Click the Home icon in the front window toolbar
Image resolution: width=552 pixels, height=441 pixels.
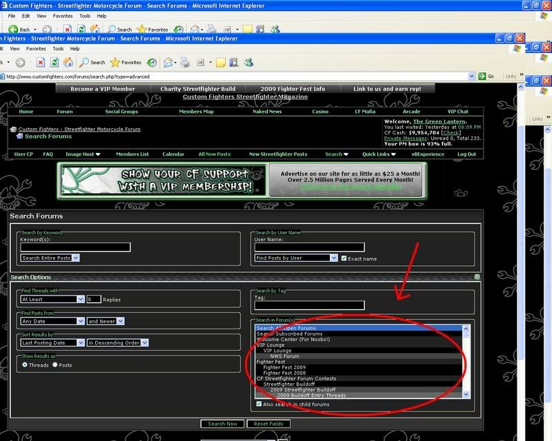click(x=68, y=63)
